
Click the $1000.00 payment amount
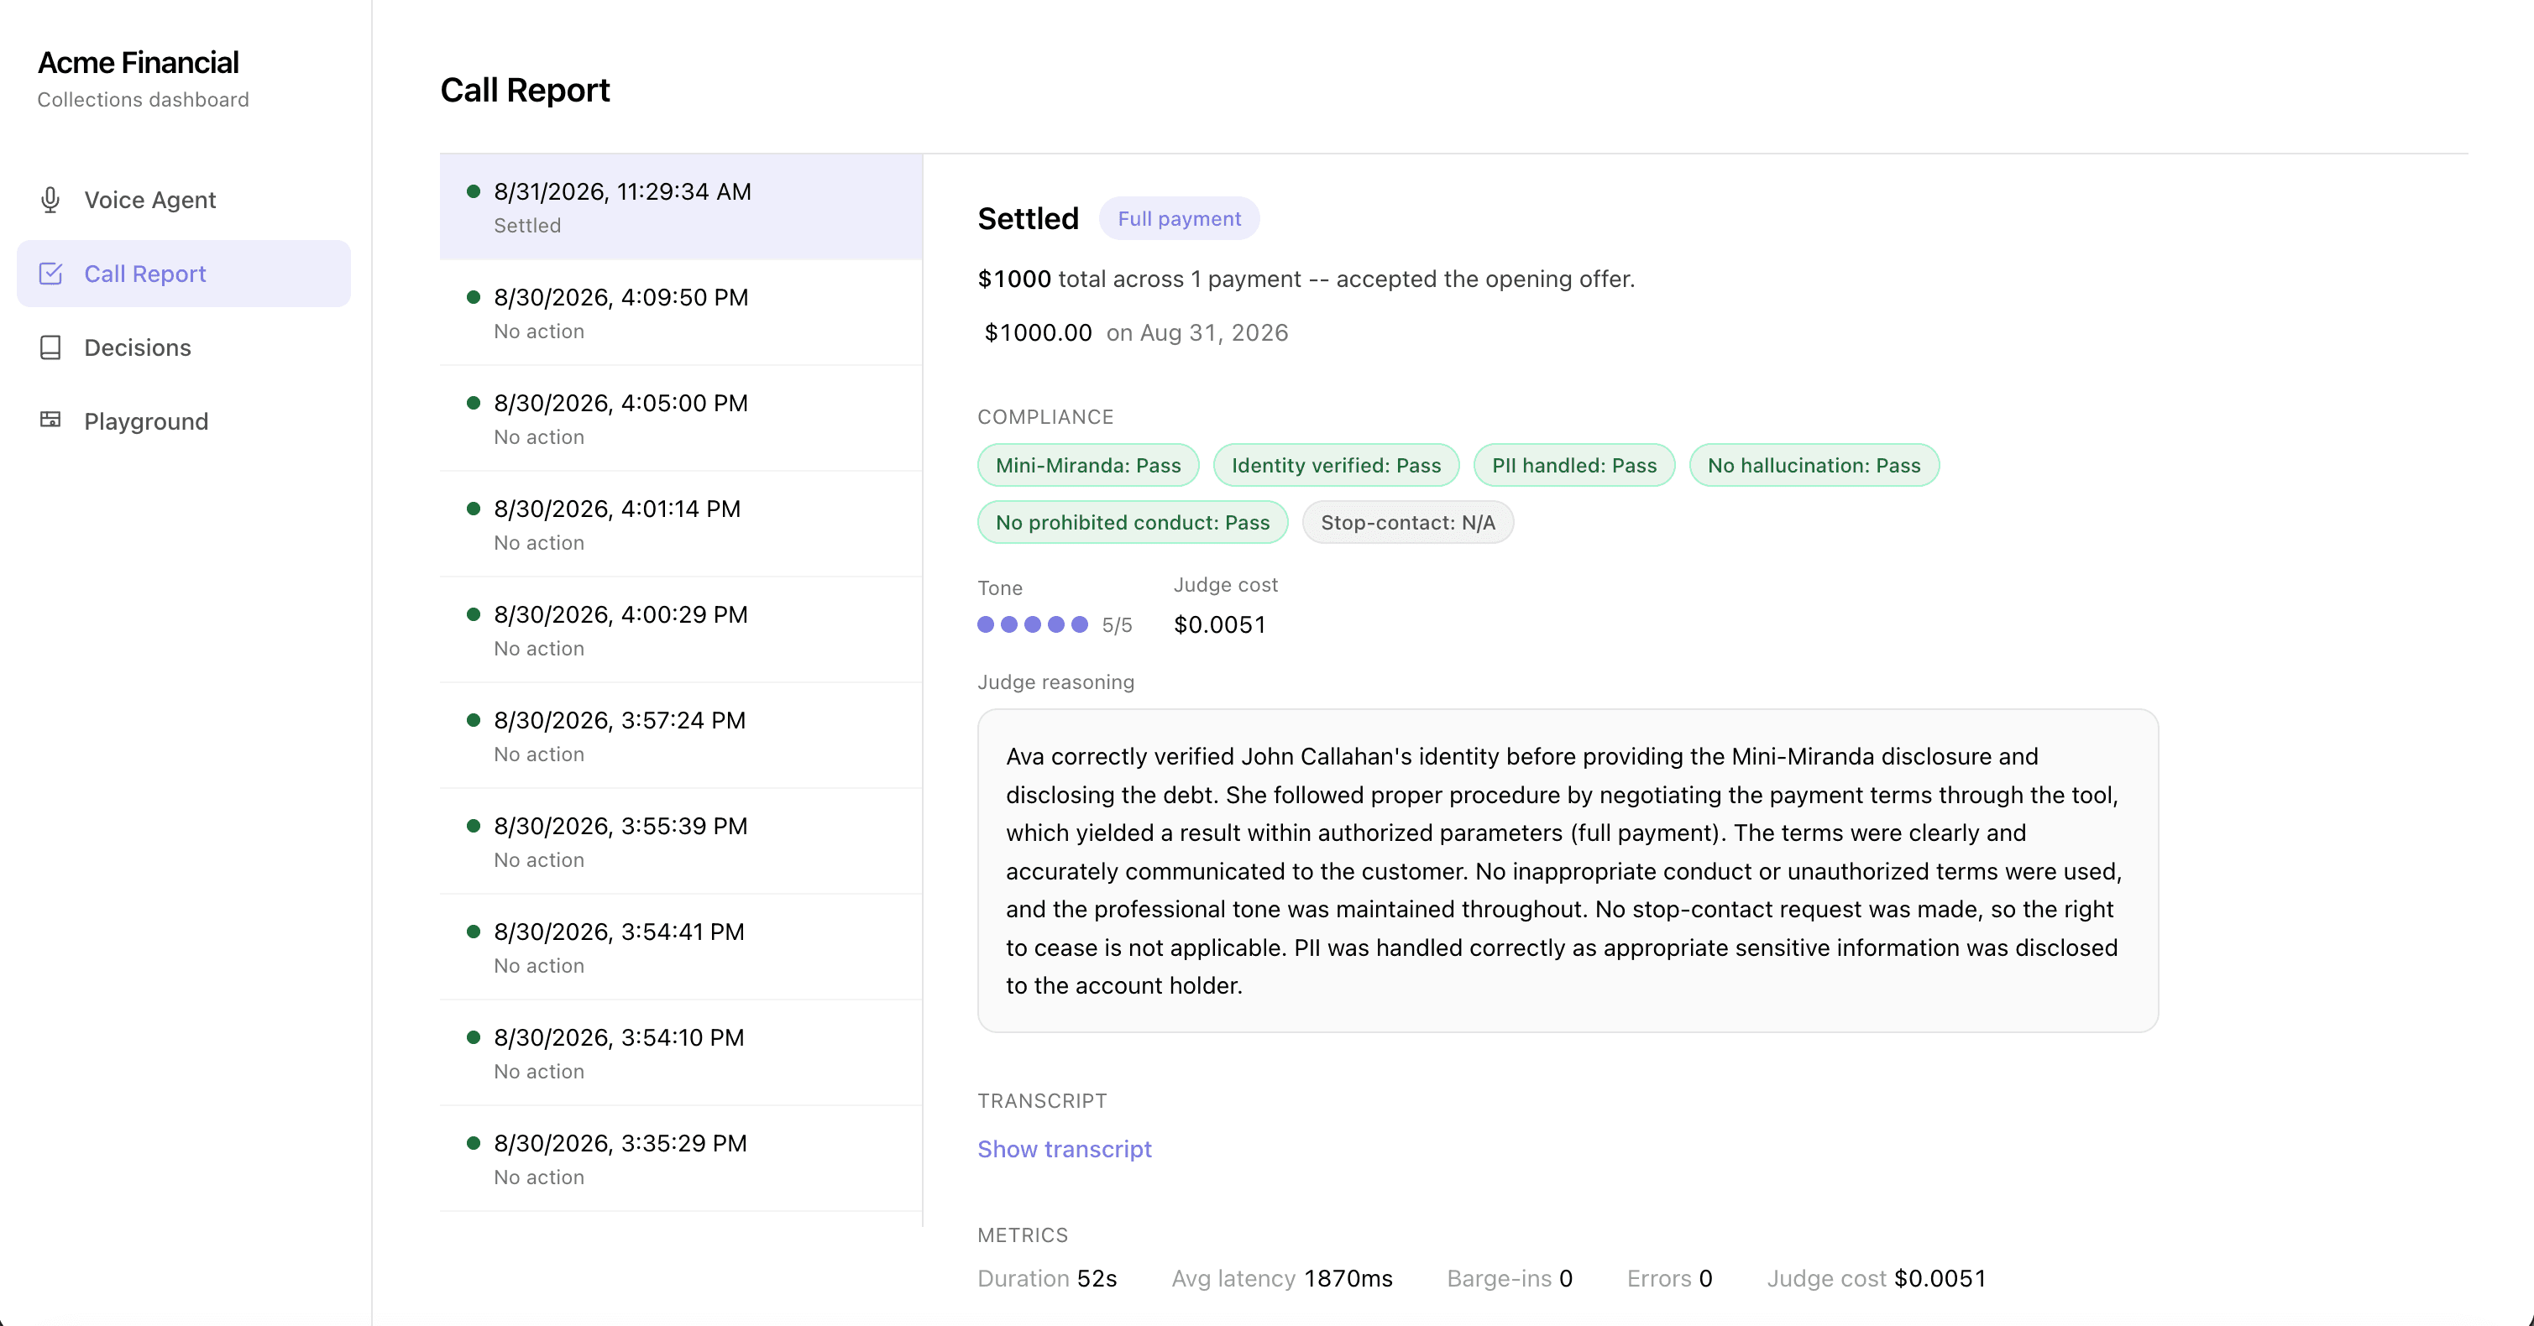pos(1038,332)
